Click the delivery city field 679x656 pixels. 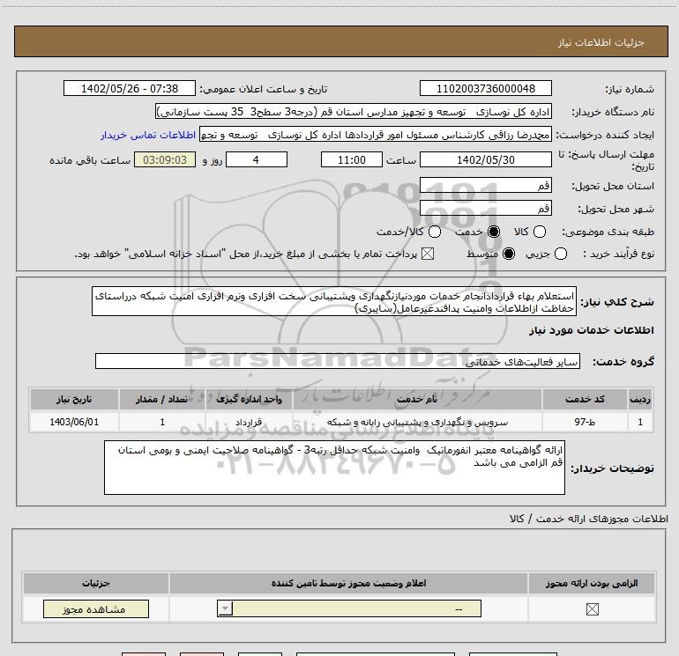coord(485,209)
